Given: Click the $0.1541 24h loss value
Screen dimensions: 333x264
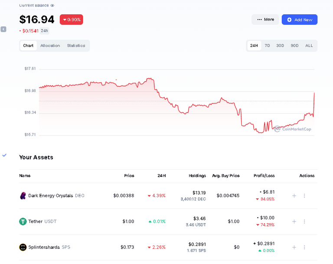Looking at the screenshot, I should click(29, 31).
